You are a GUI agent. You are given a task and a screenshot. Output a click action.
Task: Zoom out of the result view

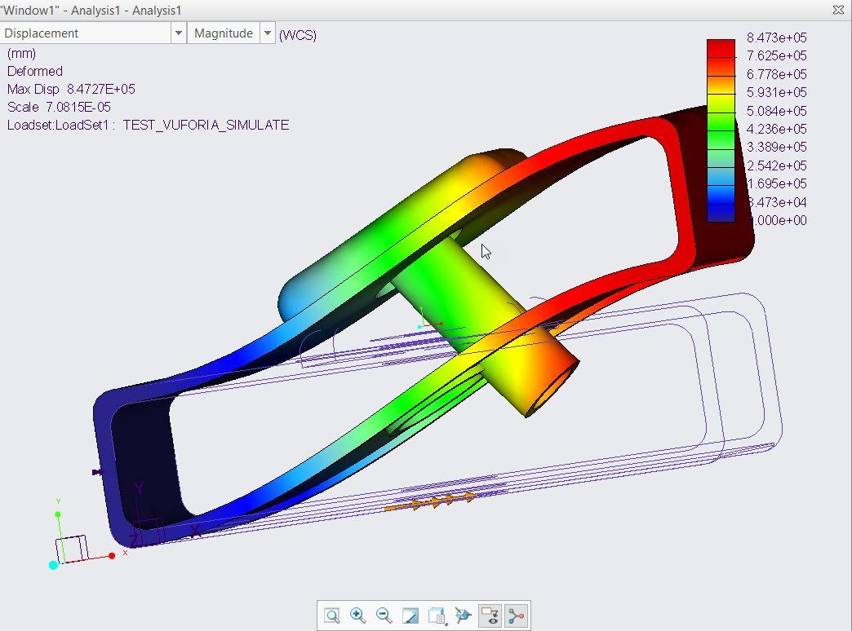tap(384, 616)
